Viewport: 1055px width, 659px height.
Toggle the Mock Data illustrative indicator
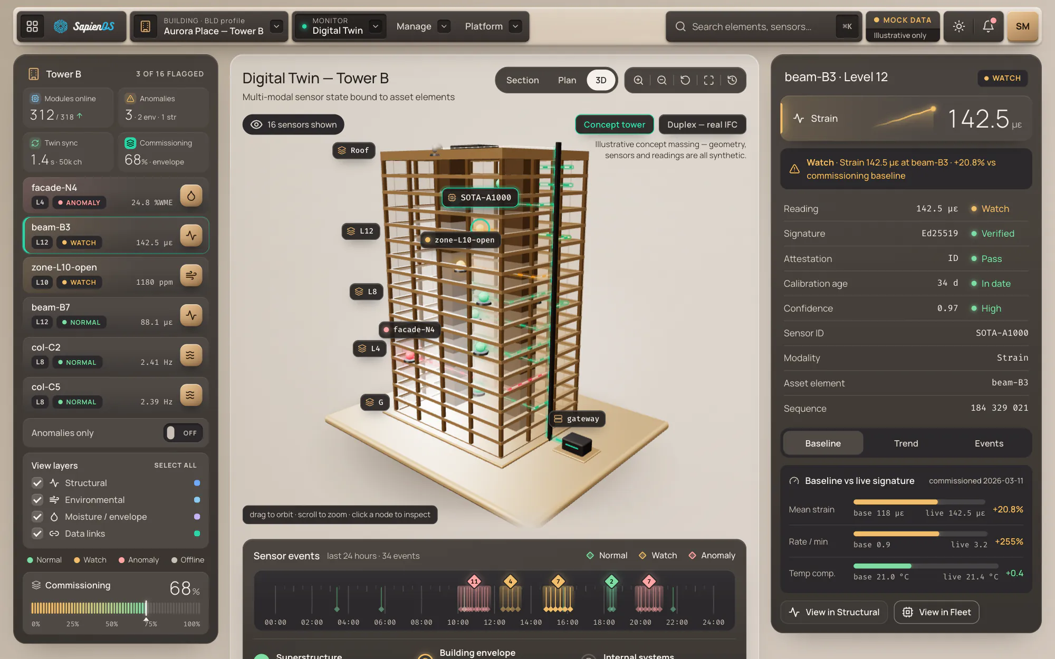click(x=903, y=26)
